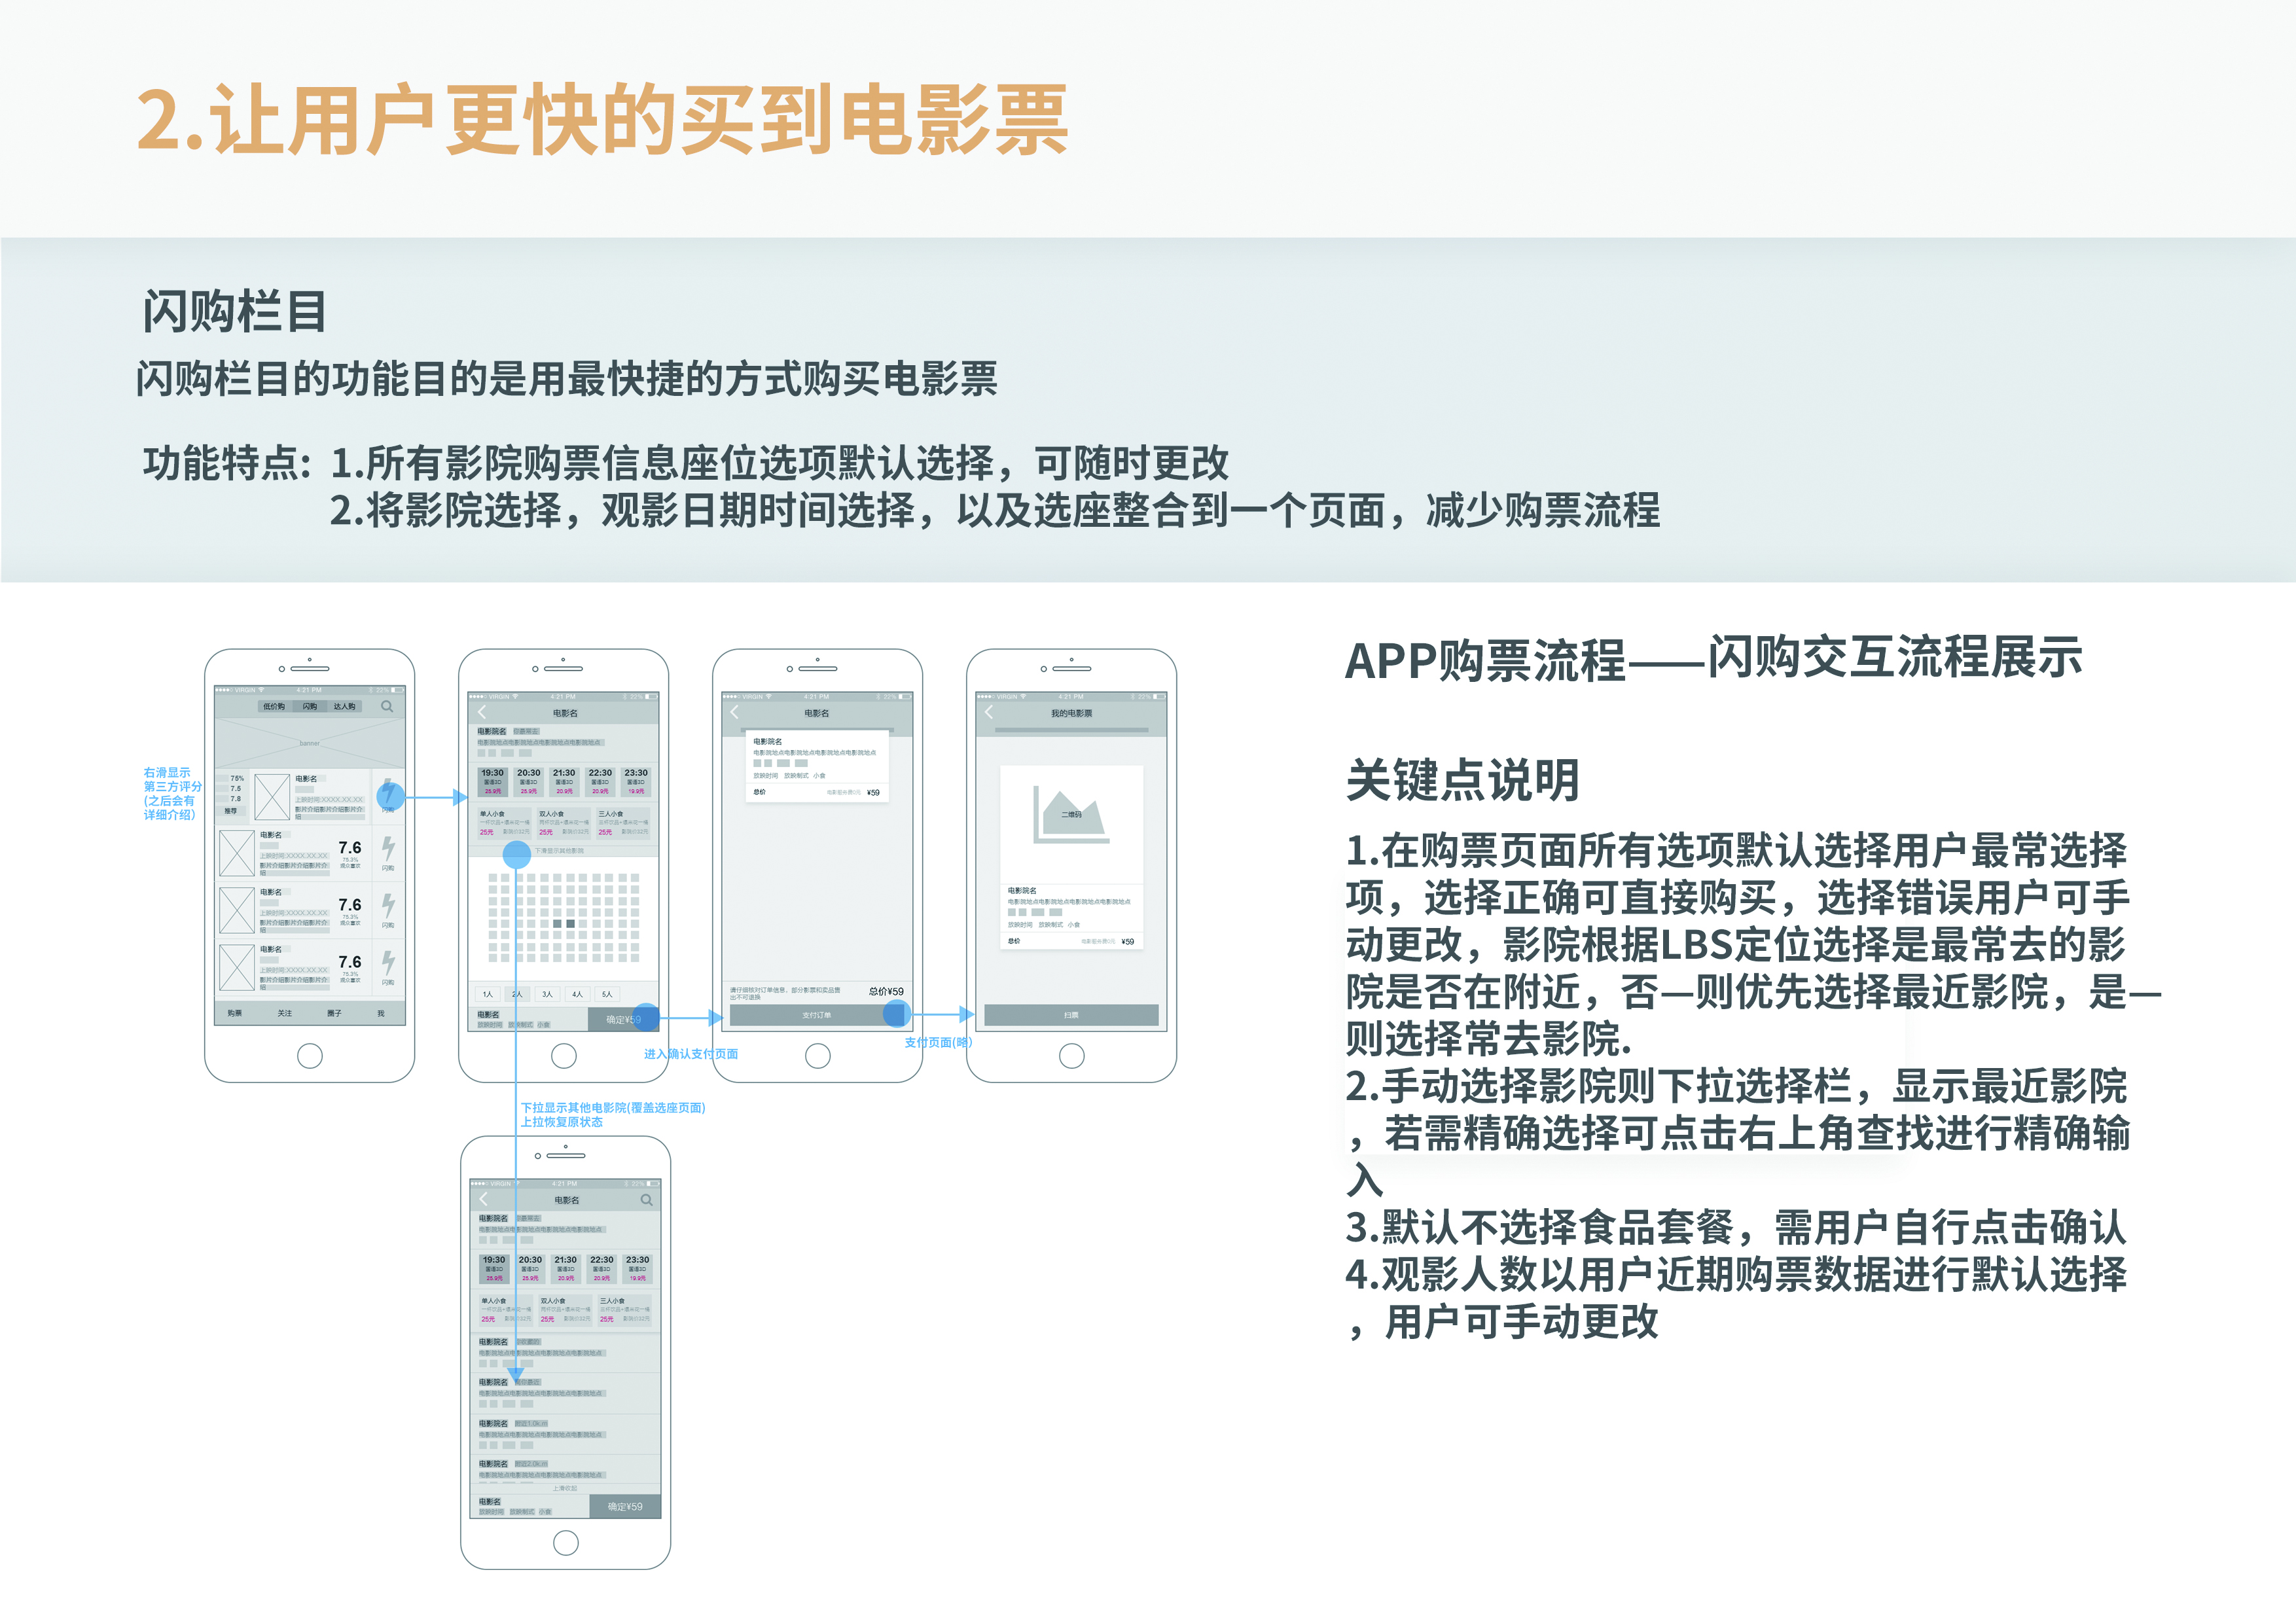
Task: Switch to 闪购 tab in top bar
Action: pyautogui.click(x=310, y=706)
